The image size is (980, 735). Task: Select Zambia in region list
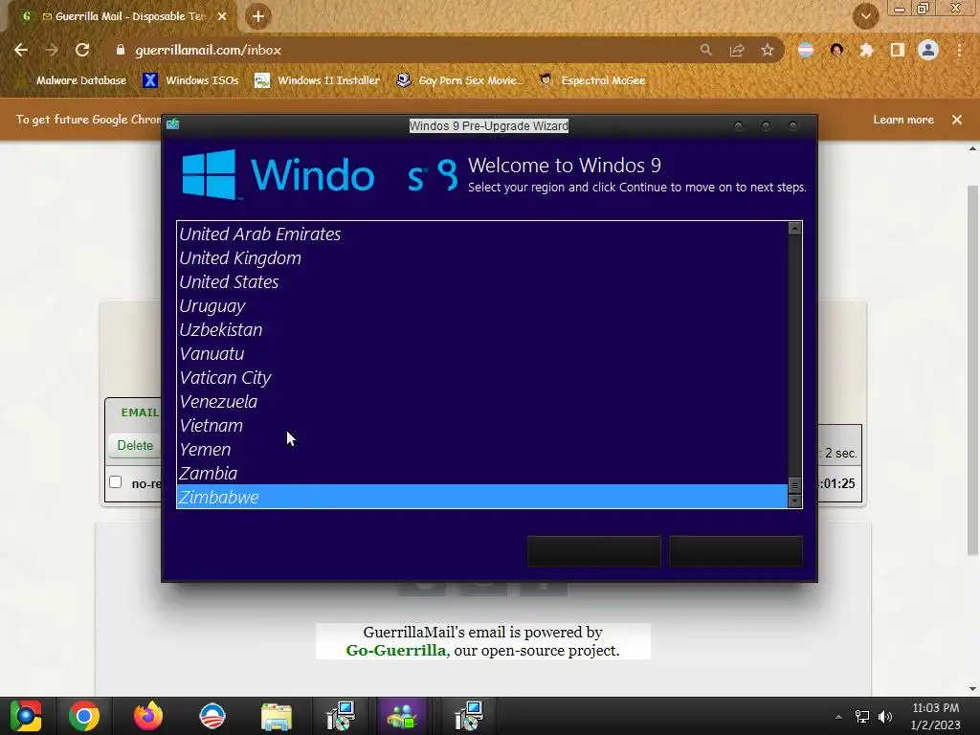click(482, 473)
